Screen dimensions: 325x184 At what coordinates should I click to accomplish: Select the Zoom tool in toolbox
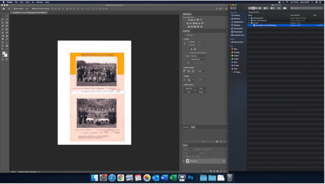point(3,49)
